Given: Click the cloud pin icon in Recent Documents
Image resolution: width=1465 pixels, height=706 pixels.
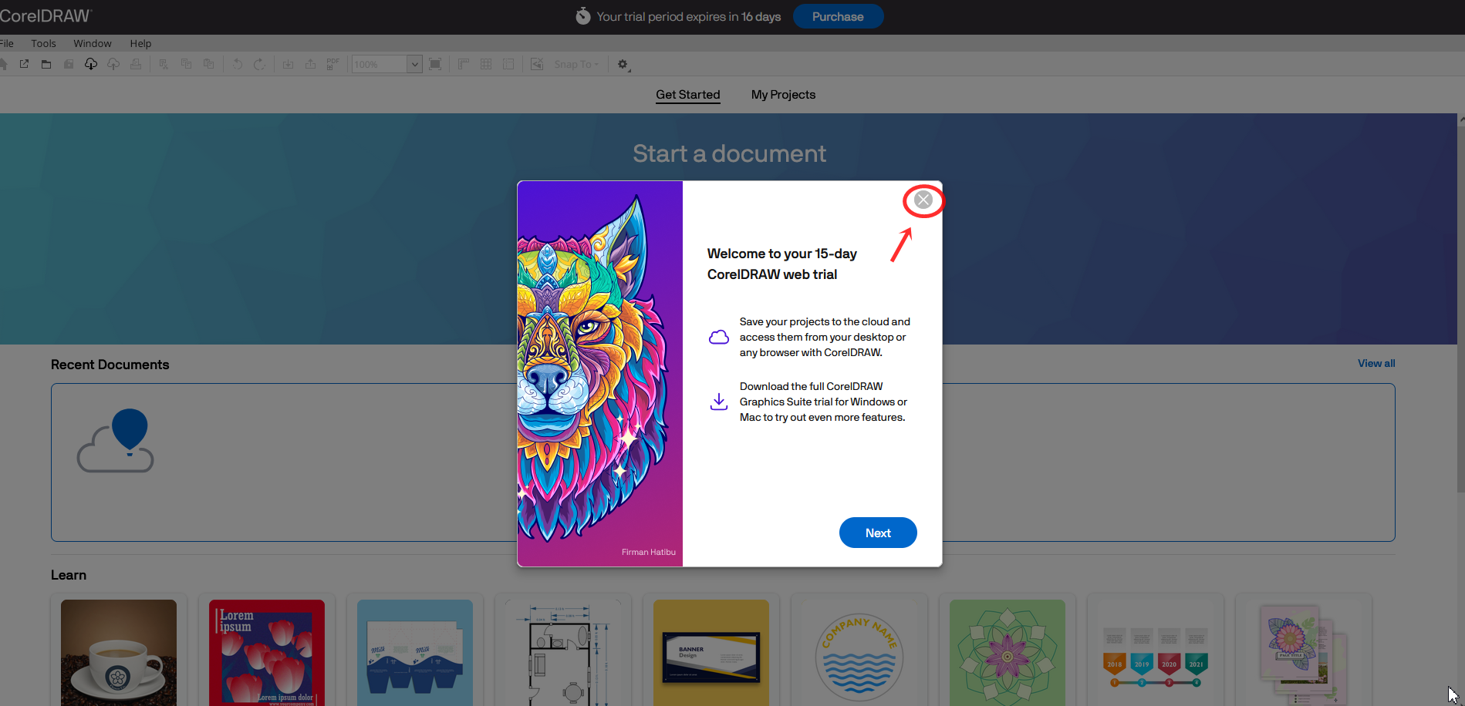Looking at the screenshot, I should 116,441.
